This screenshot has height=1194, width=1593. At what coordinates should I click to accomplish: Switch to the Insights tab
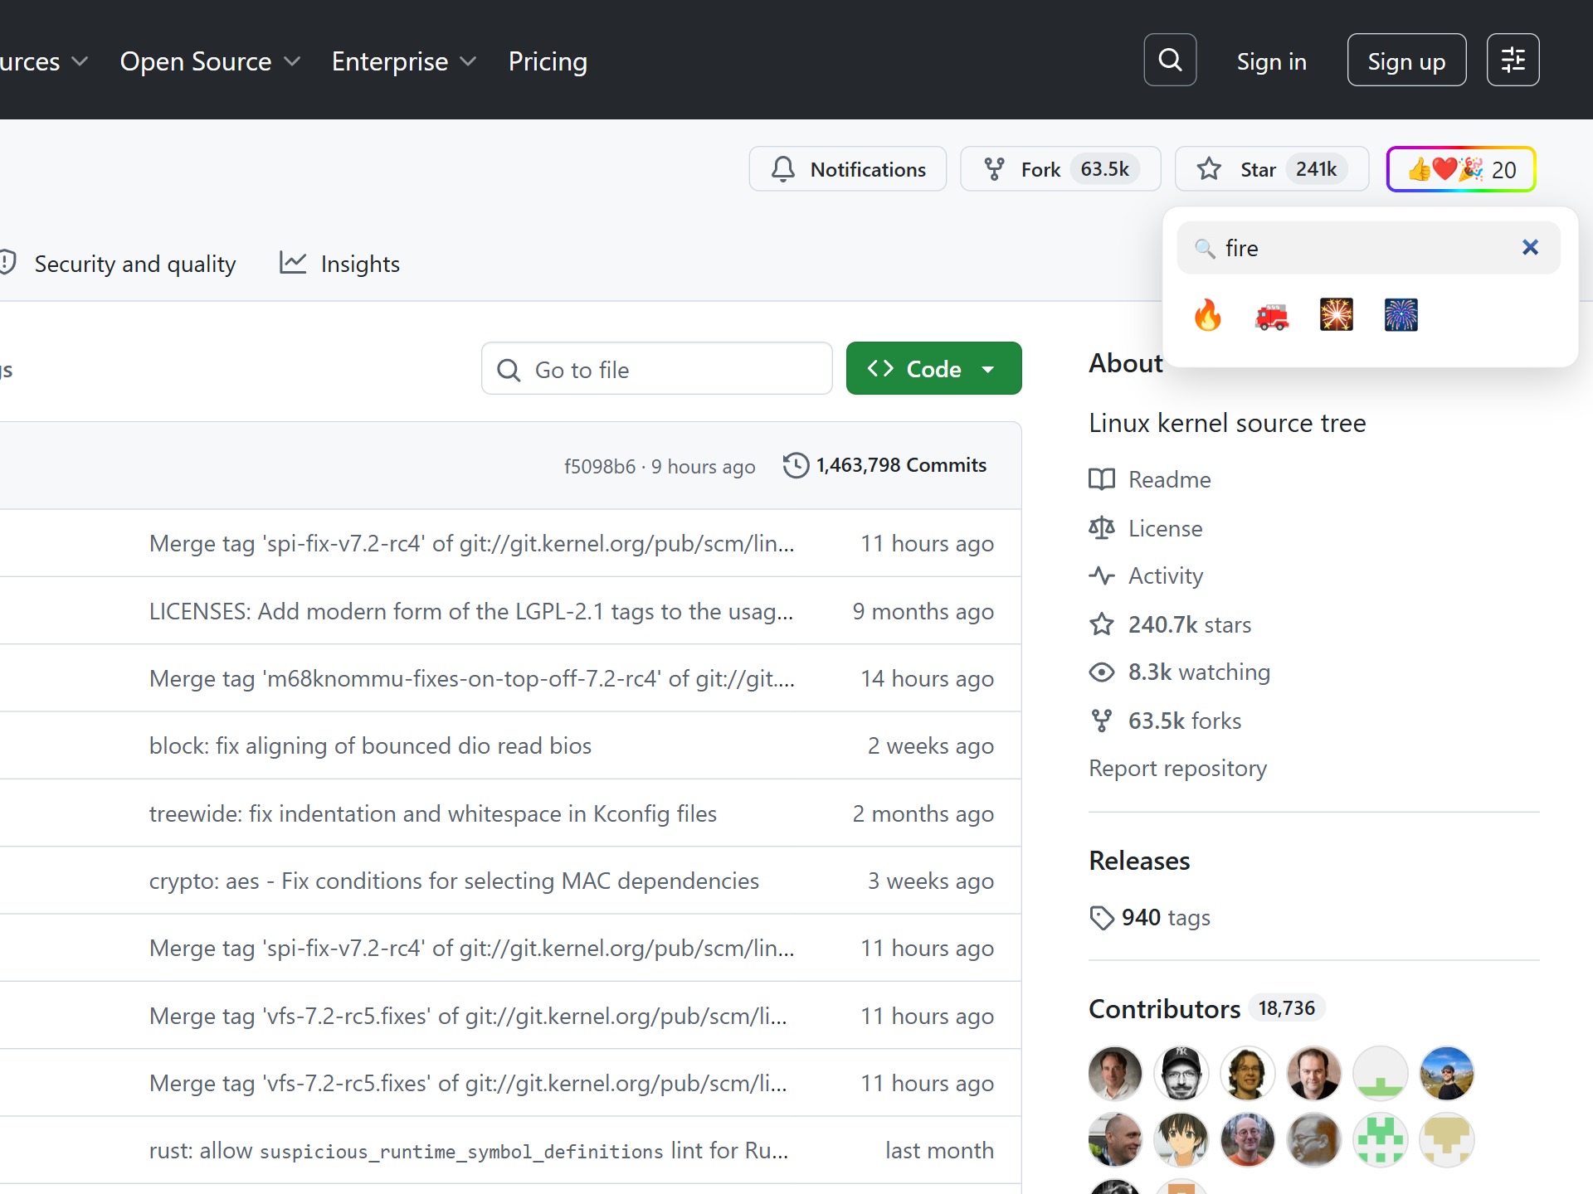click(339, 264)
